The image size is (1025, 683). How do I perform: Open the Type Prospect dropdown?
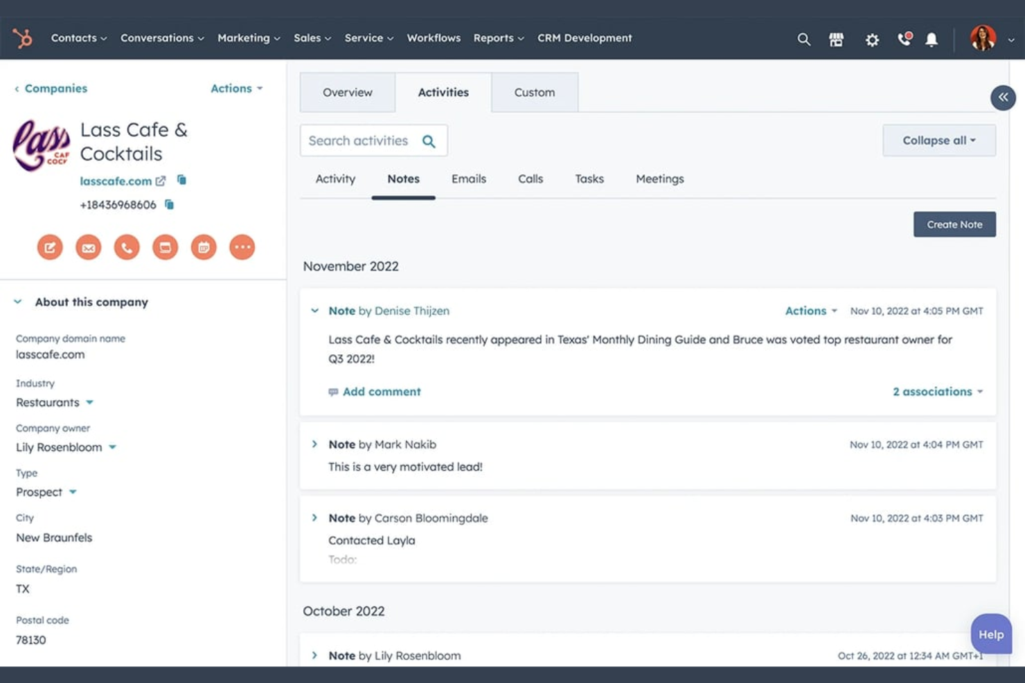coord(46,492)
